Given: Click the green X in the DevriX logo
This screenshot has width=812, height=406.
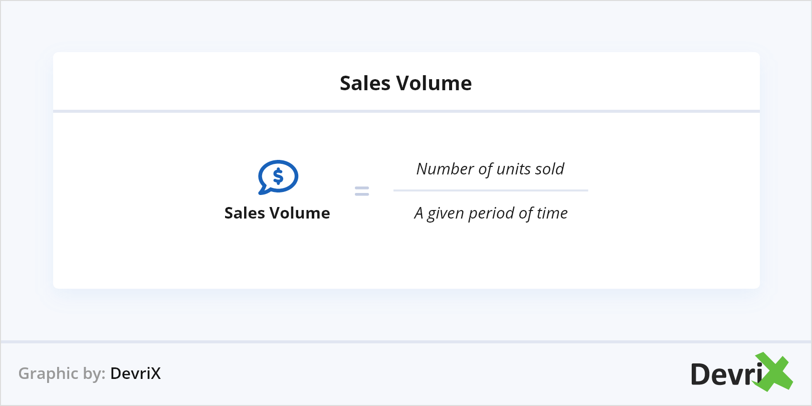Looking at the screenshot, I should (774, 372).
